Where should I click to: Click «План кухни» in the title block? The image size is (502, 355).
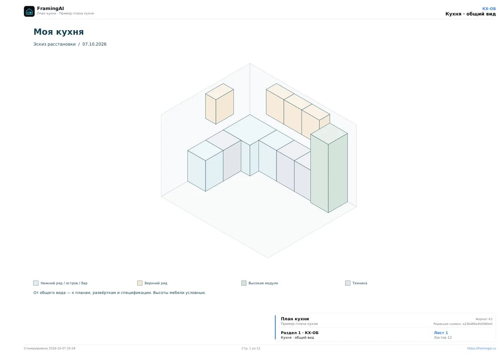[x=295, y=319]
